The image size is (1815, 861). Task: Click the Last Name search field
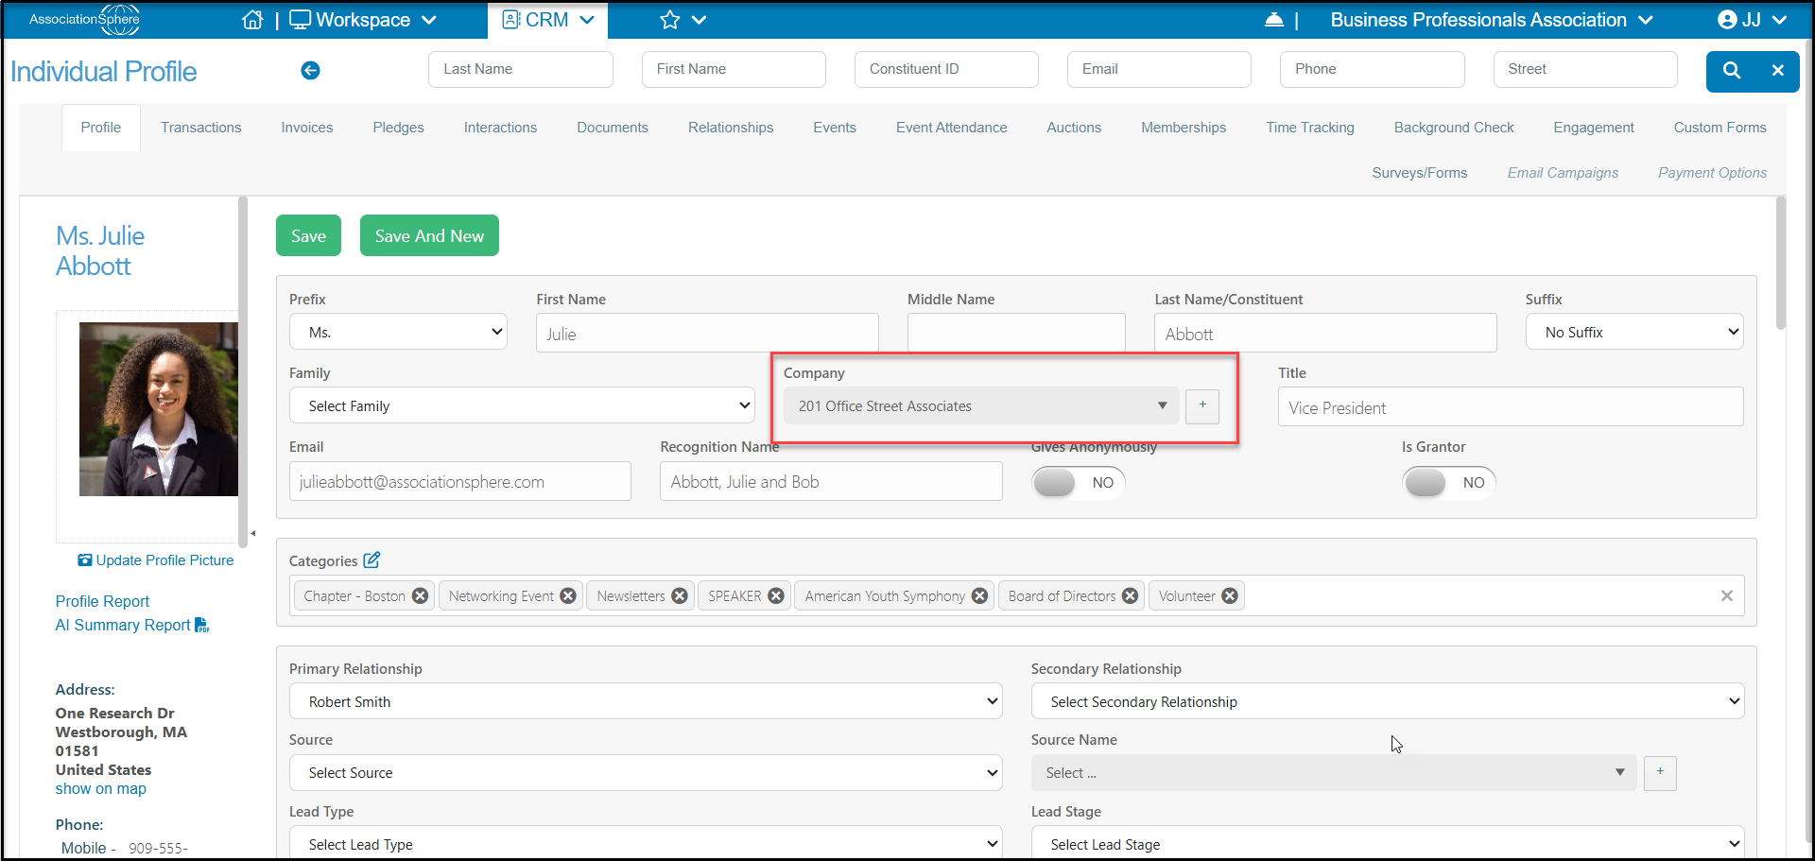[521, 69]
